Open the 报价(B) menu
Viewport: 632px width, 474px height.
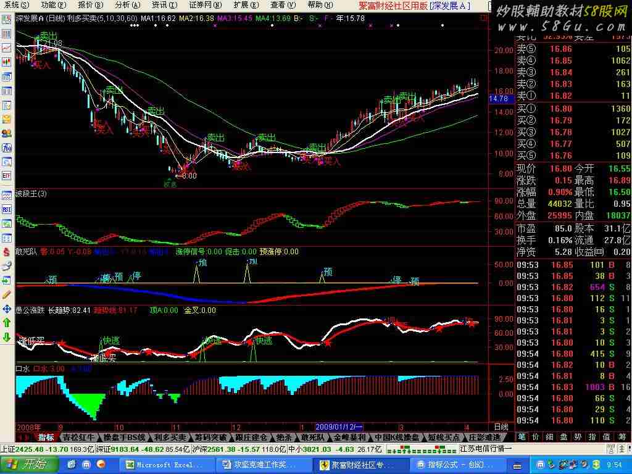pyautogui.click(x=90, y=5)
